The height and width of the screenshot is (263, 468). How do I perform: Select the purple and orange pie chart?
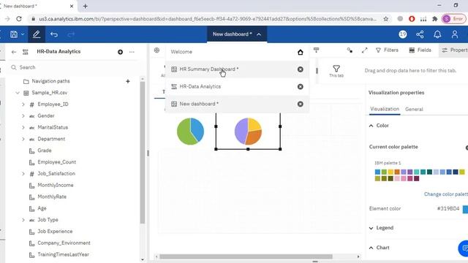[x=248, y=131]
